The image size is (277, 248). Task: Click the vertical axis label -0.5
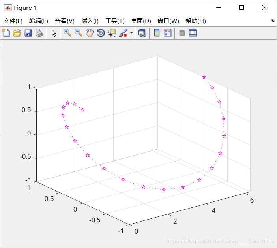pyautogui.click(x=25, y=157)
